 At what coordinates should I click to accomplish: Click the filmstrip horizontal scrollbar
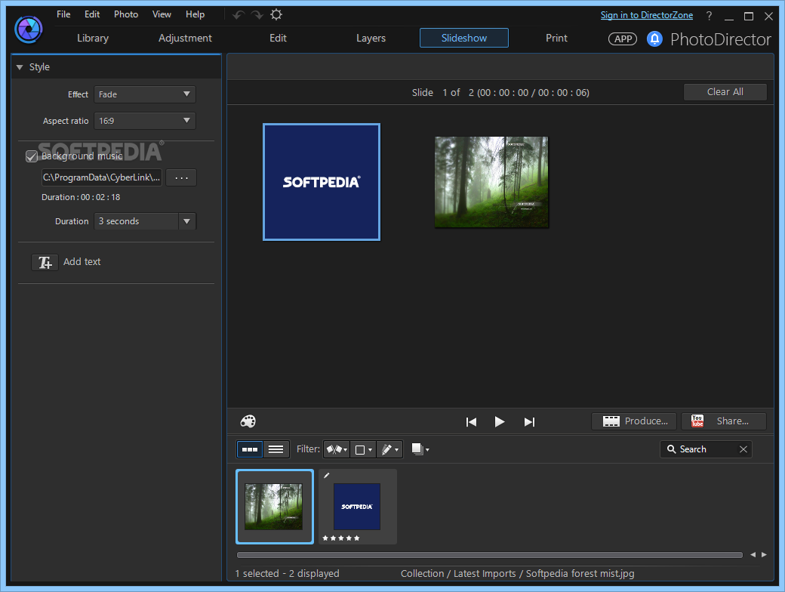pos(490,555)
